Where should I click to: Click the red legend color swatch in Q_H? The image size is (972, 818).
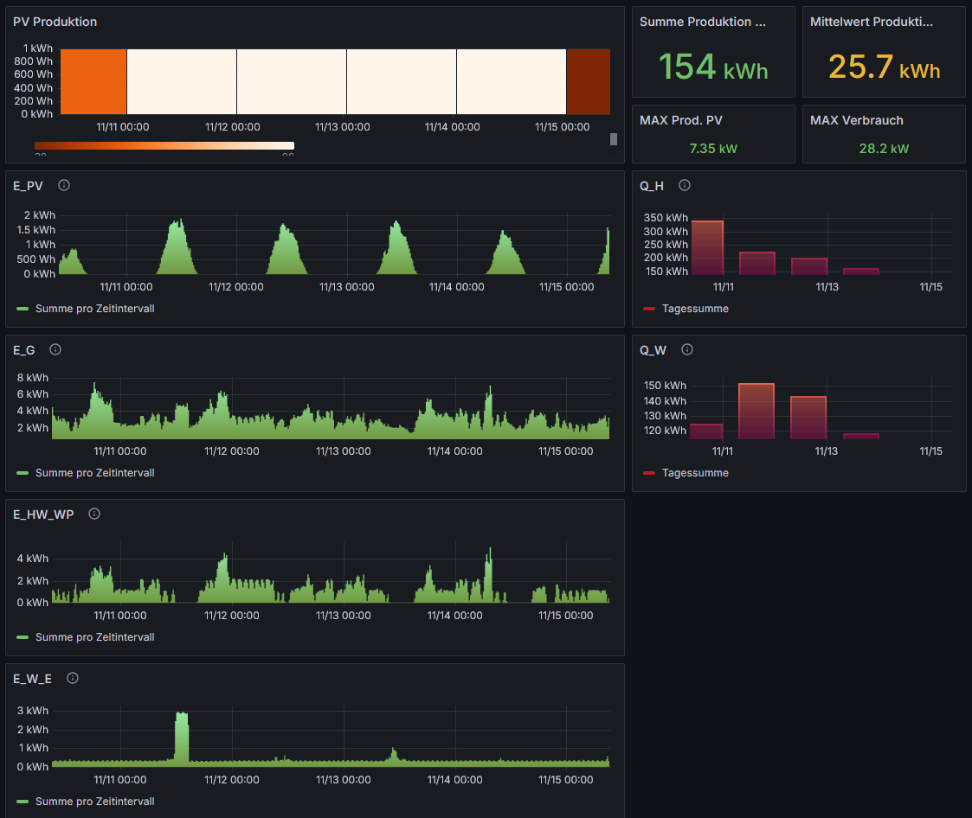tap(649, 309)
